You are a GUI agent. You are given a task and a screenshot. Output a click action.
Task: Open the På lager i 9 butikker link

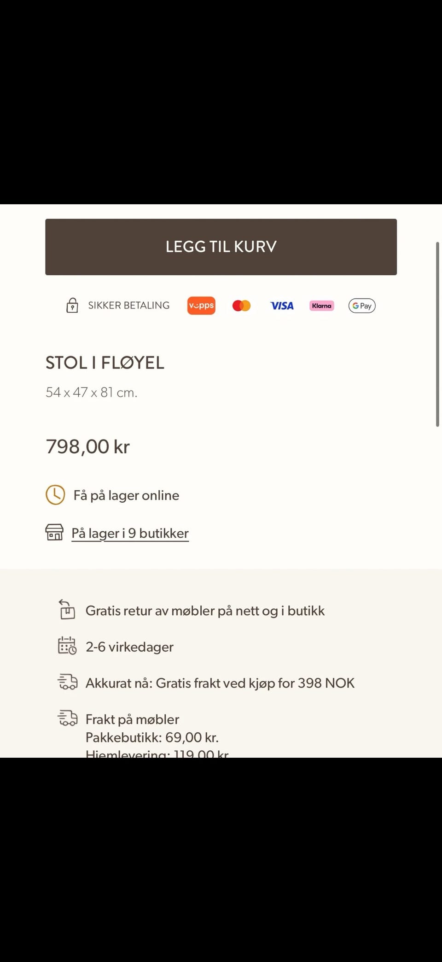[130, 533]
